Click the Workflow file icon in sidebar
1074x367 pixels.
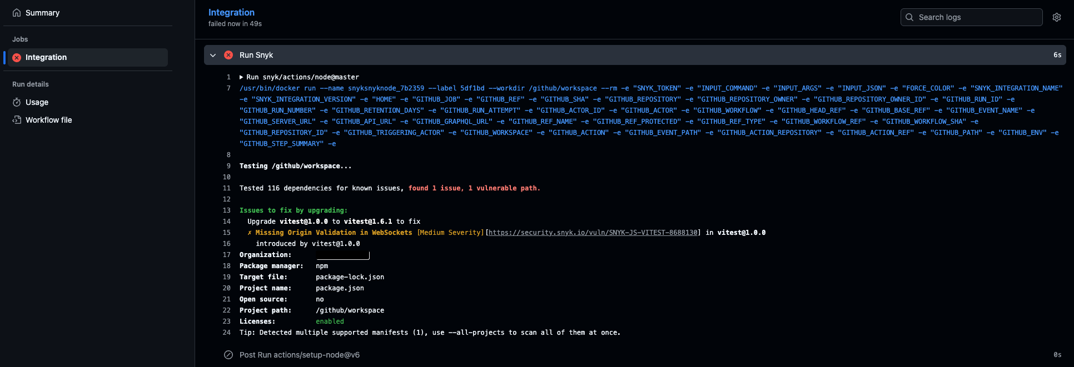pos(17,120)
